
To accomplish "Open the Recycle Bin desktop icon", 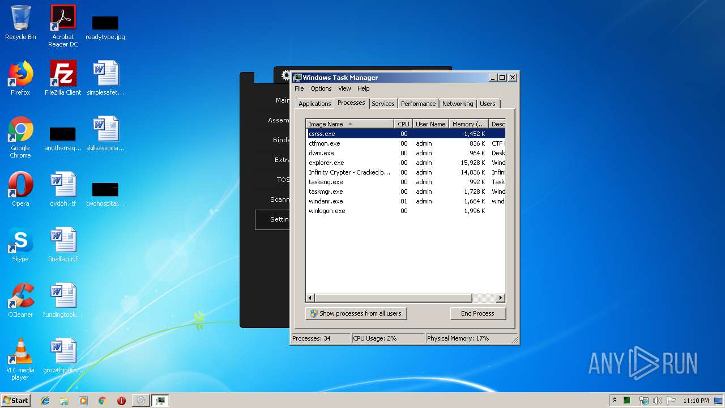I will [20, 23].
